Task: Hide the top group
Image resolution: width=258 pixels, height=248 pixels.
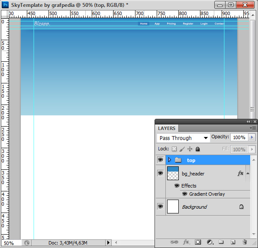Action: [x=161, y=159]
